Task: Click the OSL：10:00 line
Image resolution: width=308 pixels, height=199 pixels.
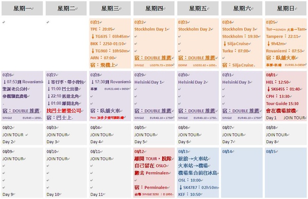Action: point(190,180)
